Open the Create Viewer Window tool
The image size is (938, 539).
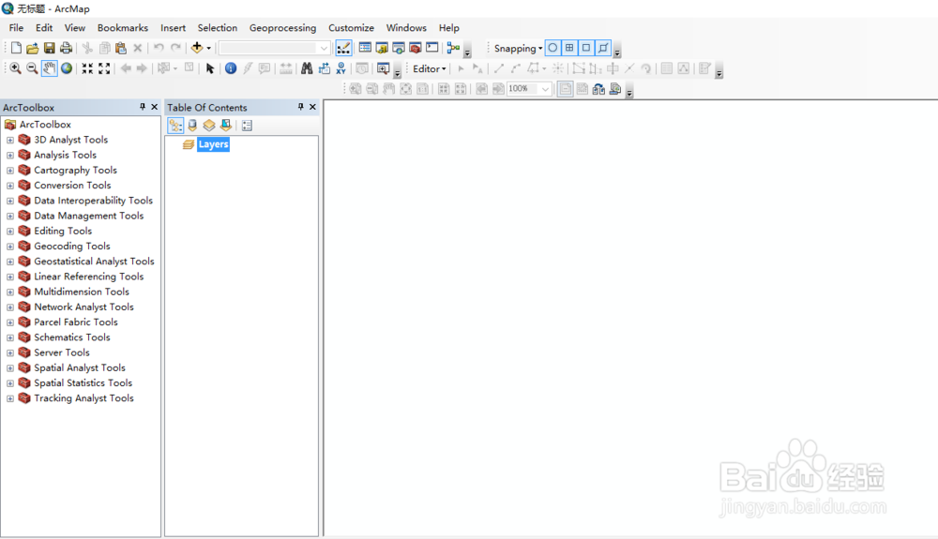coord(383,68)
